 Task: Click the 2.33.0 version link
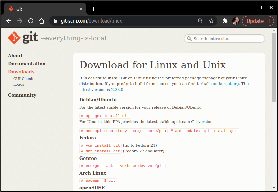pyautogui.click(x=117, y=90)
